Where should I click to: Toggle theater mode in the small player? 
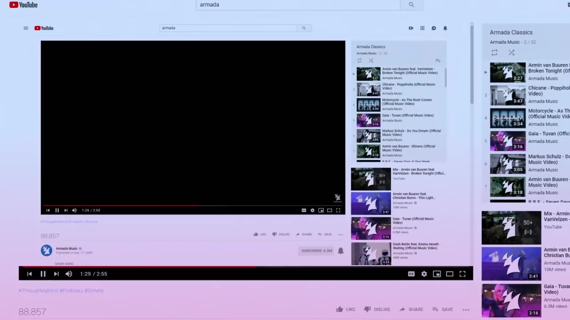pos(330,210)
